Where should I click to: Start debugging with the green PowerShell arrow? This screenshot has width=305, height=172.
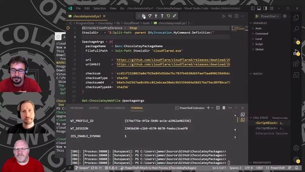[x=257, y=16]
